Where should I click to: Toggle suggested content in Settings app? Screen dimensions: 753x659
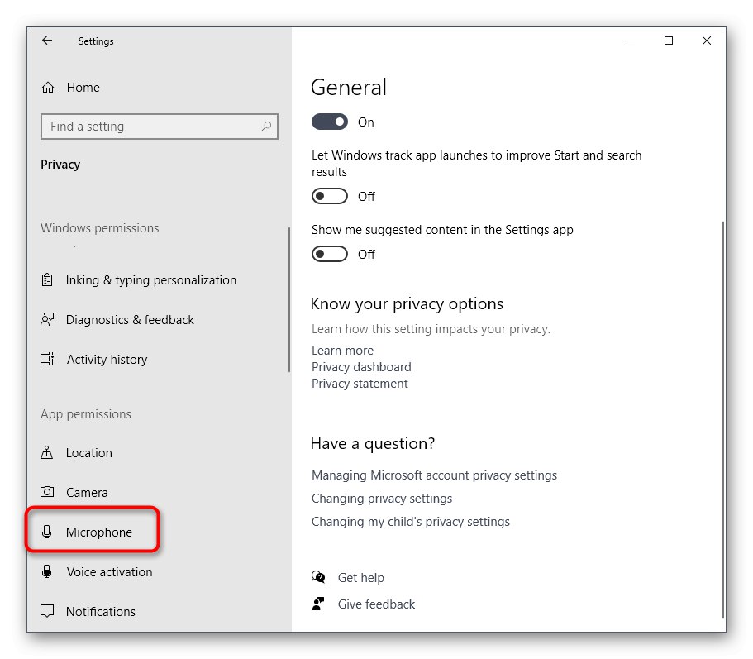point(330,255)
